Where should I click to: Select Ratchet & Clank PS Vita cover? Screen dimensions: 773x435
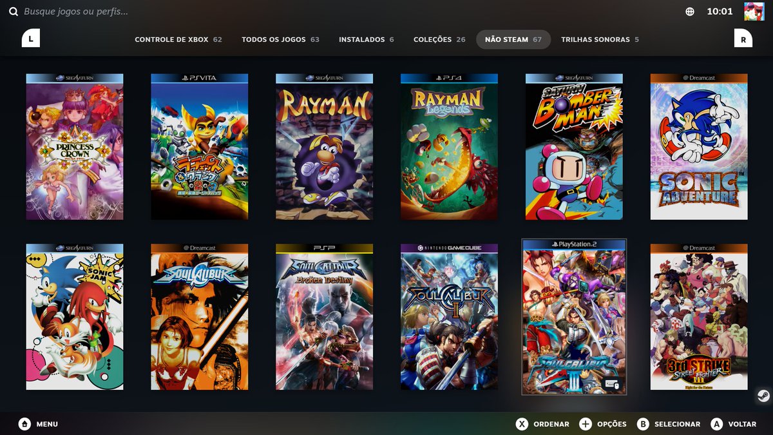(200, 146)
